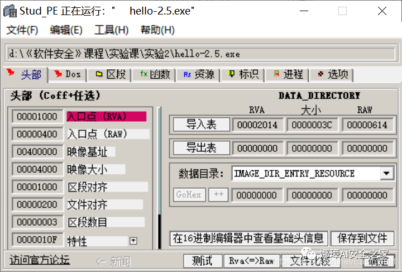Open the 工具(H) menu
This screenshot has width=402, height=272.
point(112,30)
